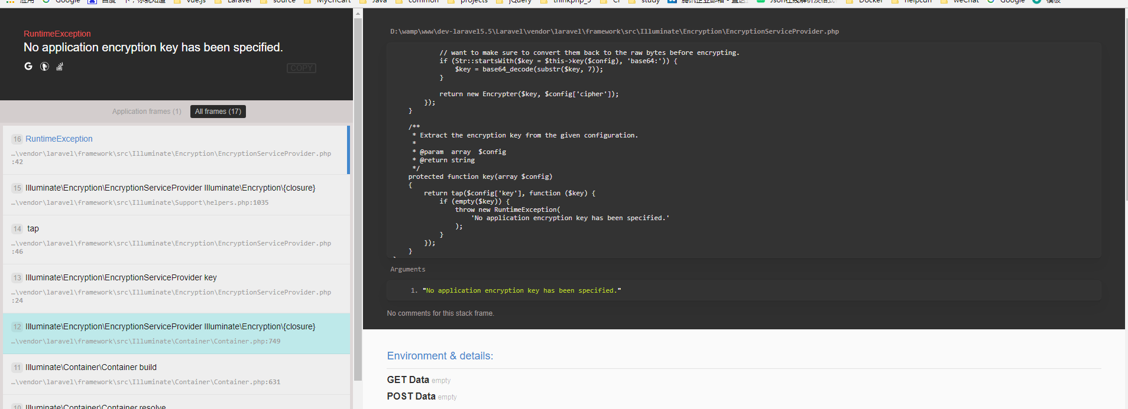Viewport: 1128px width, 409px height.
Task: Click the 'POST Data' label
Action: (x=411, y=397)
